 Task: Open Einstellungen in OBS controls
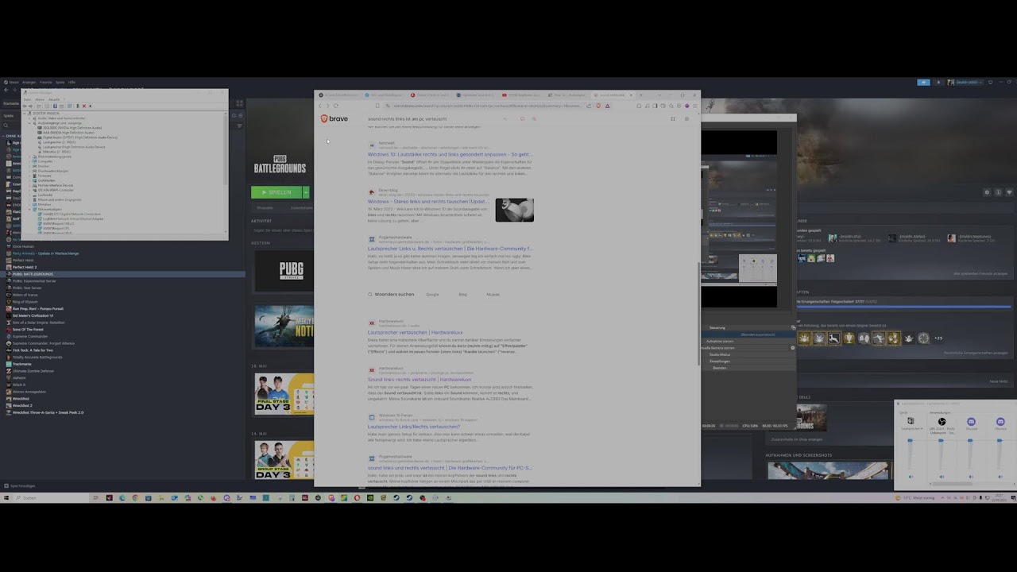tap(720, 361)
